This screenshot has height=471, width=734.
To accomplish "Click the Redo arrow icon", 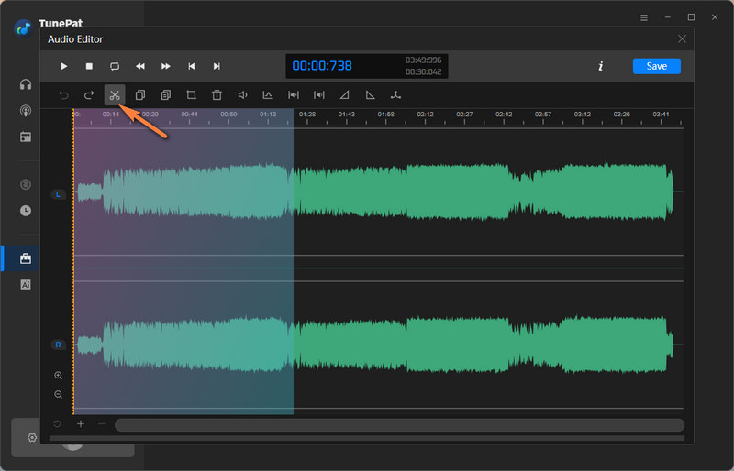I will 89,94.
